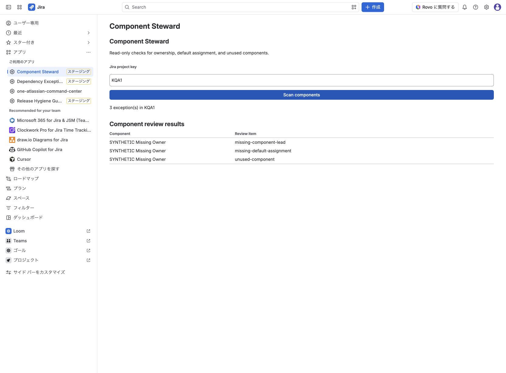Click the Rovo に質問する button
This screenshot has height=373, width=506.
(x=435, y=7)
